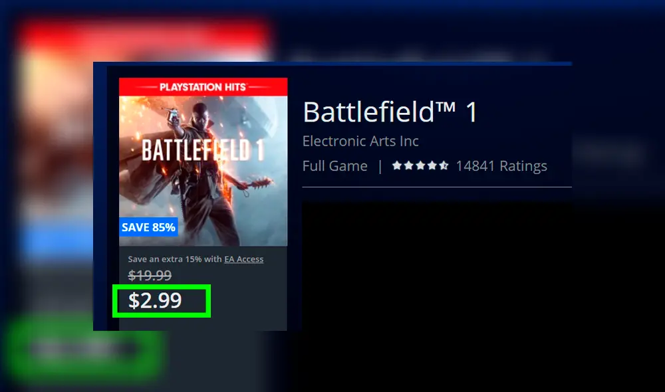Open the Electronic Arts Inc publisher page
The height and width of the screenshot is (392, 665).
tap(360, 141)
